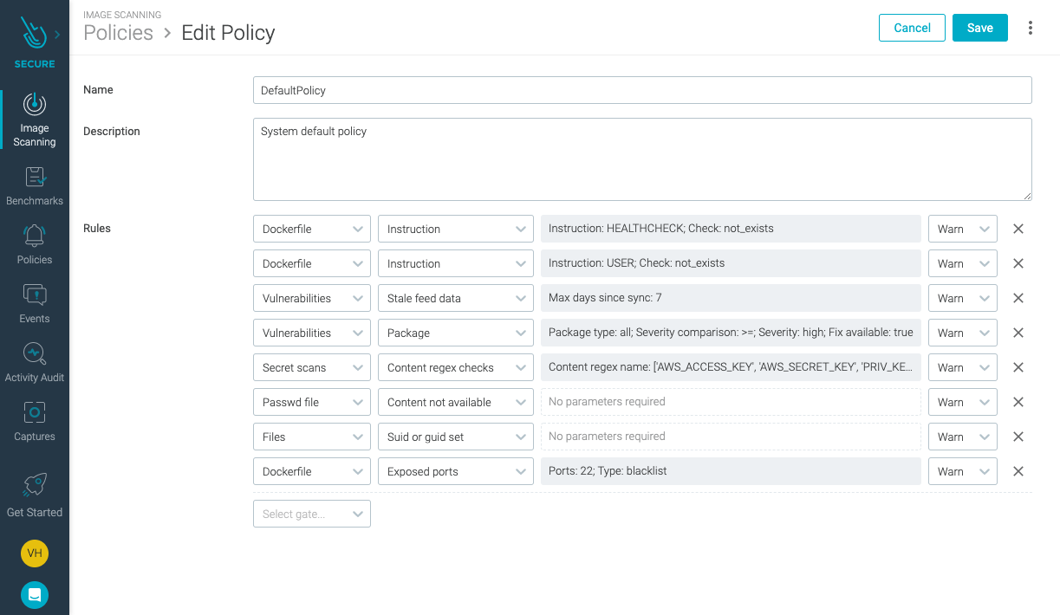The image size is (1060, 615).
Task: Edit Ports 22 blacklist parameters
Action: (x=731, y=471)
